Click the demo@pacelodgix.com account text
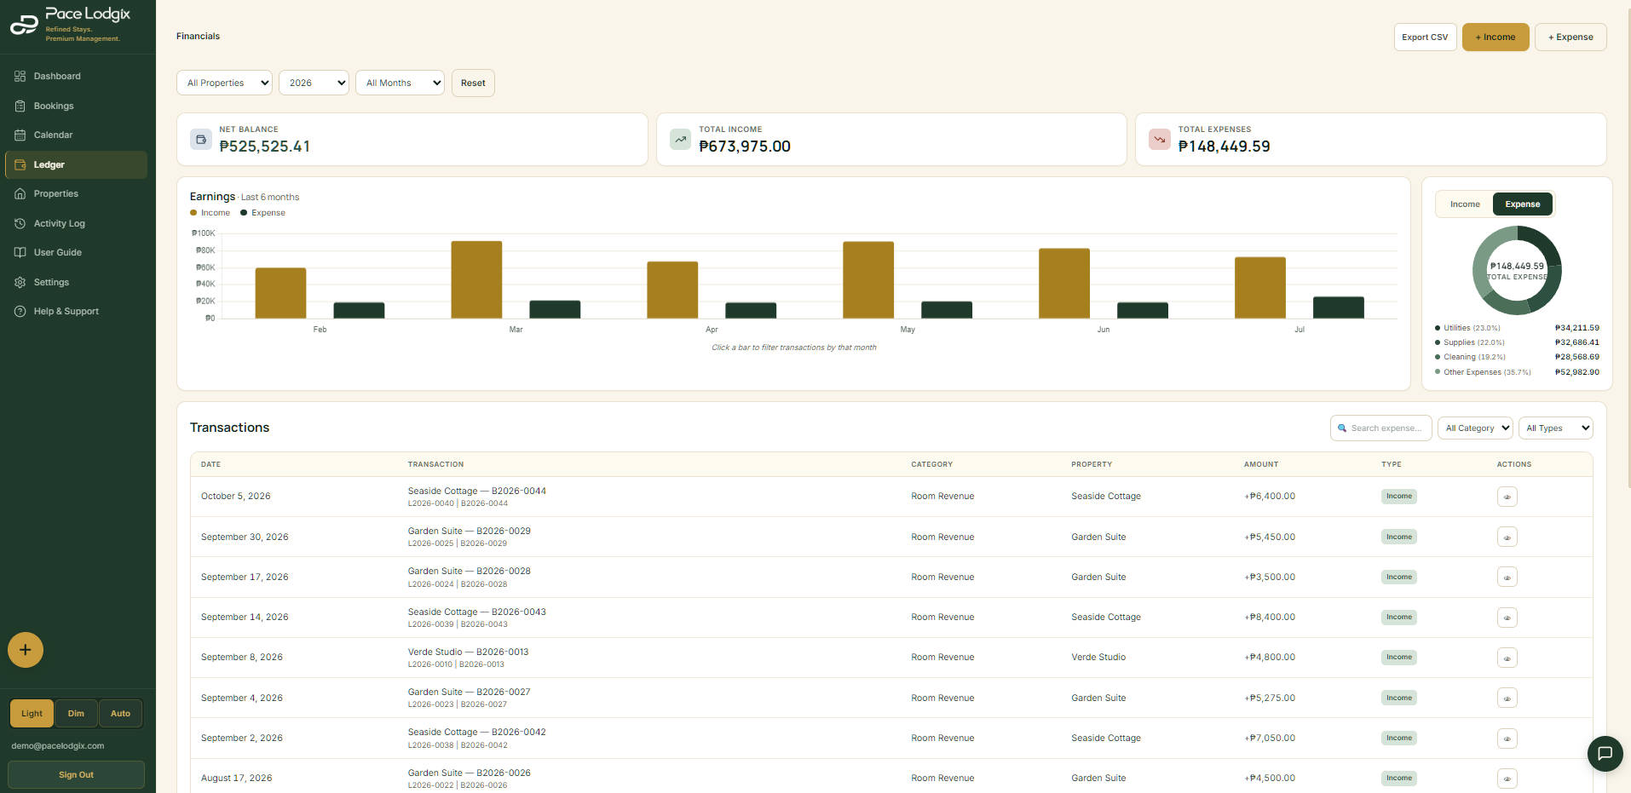Image resolution: width=1631 pixels, height=793 pixels. [x=58, y=746]
